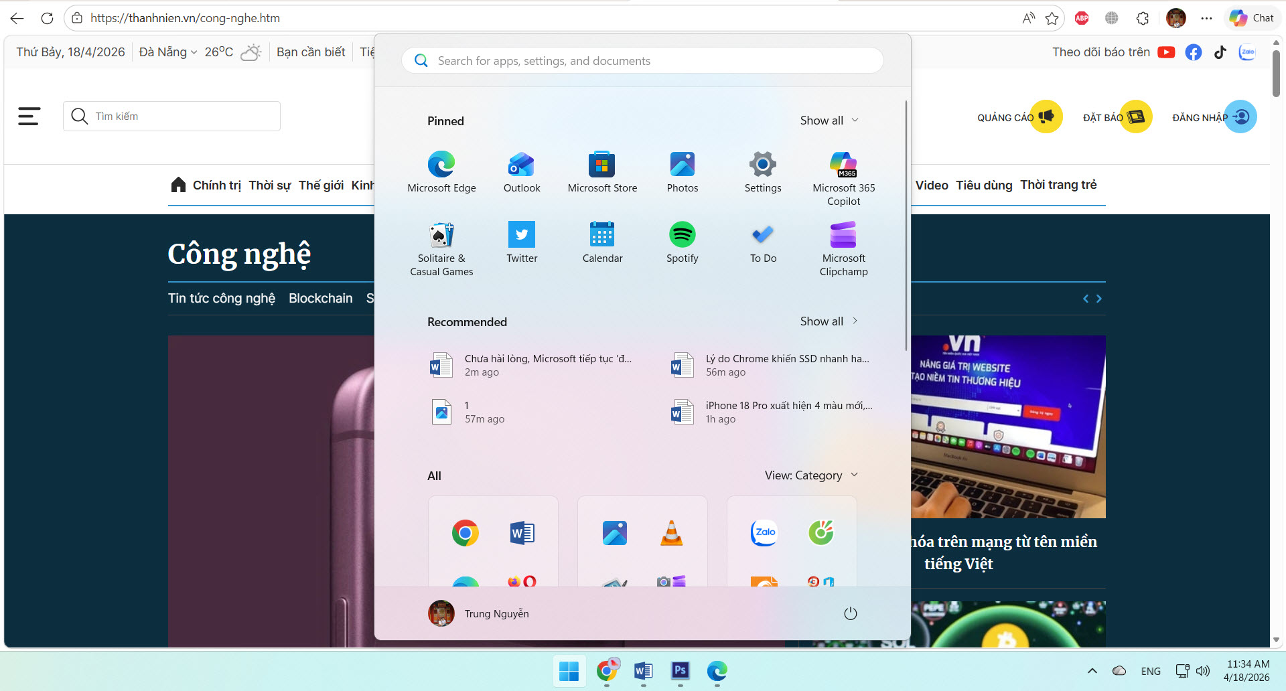Open the Adblock Plus extension
This screenshot has width=1286, height=691.
[1081, 18]
